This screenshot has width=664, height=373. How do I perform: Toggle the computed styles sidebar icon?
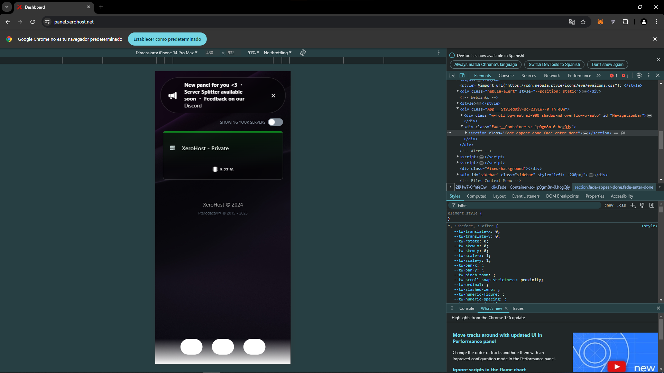652,205
